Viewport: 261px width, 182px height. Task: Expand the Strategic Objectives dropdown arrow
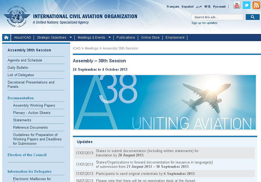70,38
